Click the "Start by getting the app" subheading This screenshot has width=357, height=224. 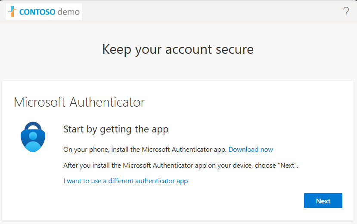pos(116,129)
